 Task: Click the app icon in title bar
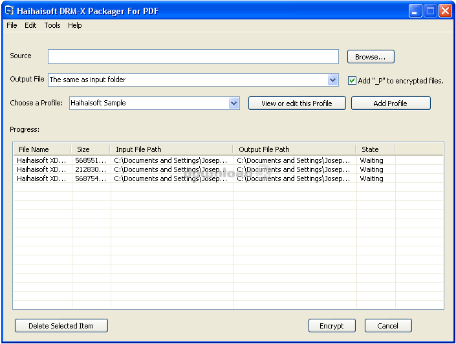pos(9,10)
